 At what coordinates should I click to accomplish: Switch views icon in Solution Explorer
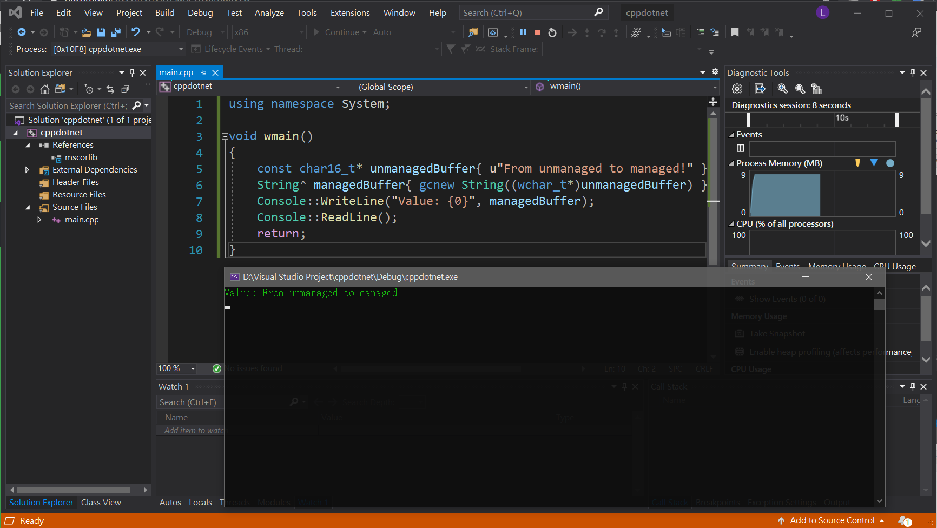click(x=60, y=89)
